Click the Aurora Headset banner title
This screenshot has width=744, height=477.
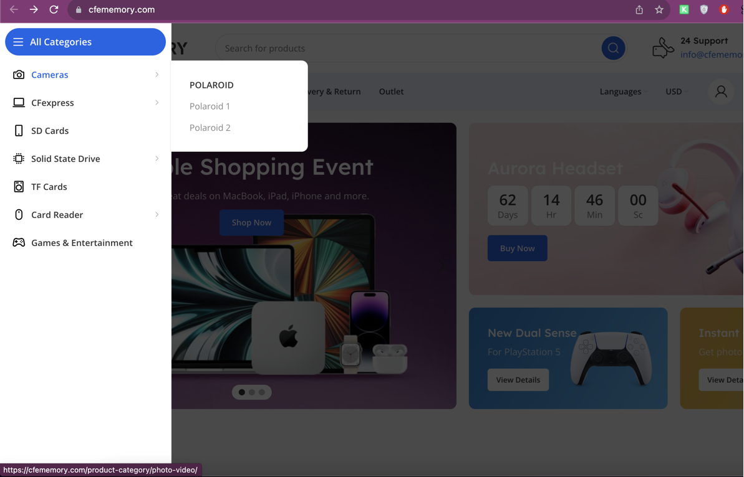click(x=555, y=168)
